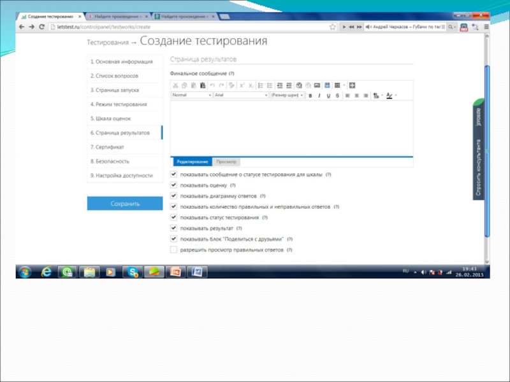Click the 'Сохранить' button

click(125, 204)
